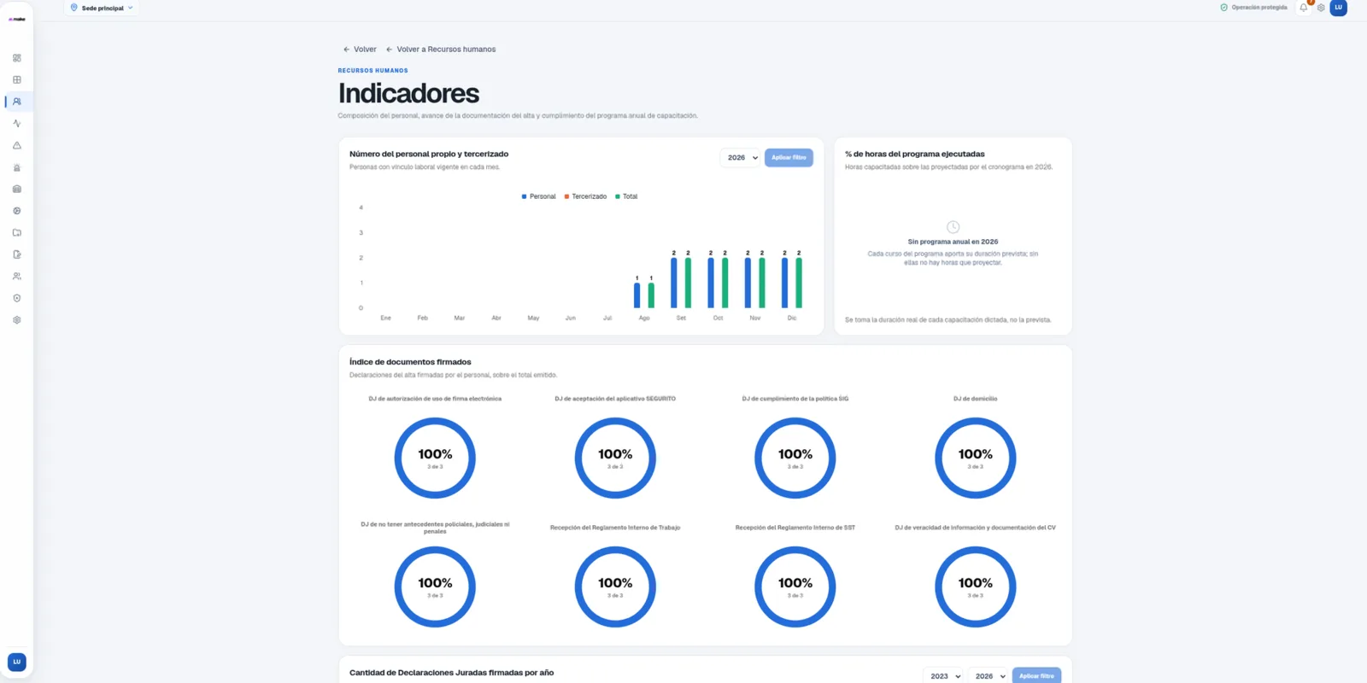Open the 2026 end-year dropdown for Declaraciones Juradas
The image size is (1367, 683).
click(988, 676)
